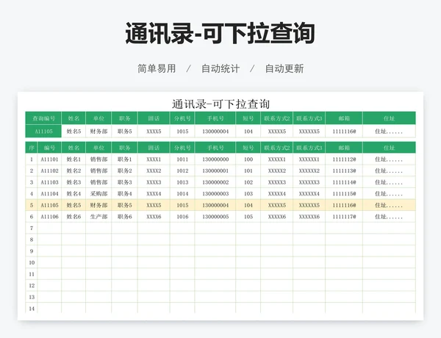Select the 查询编号 header cell

coord(43,118)
